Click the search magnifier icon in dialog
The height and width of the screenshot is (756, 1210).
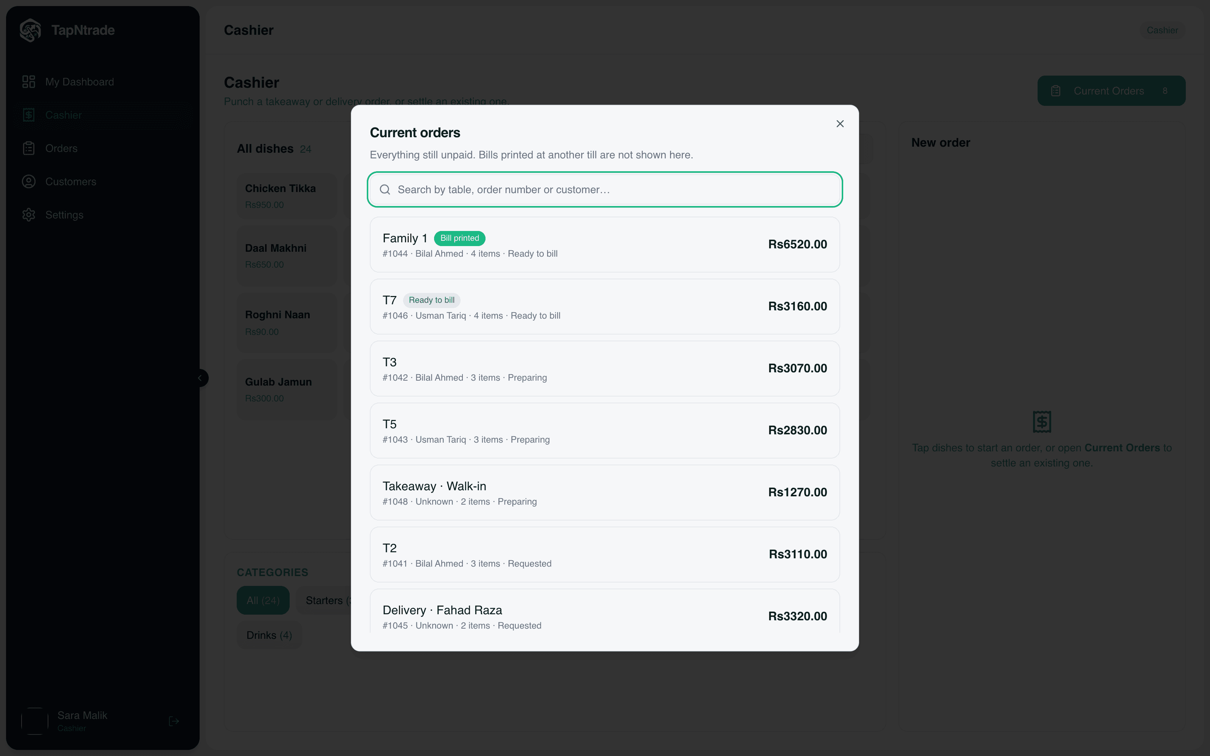tap(385, 189)
